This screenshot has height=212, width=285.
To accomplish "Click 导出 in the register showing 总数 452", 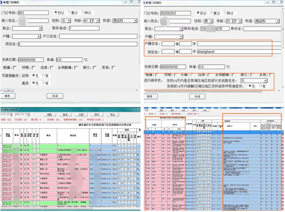I will point(112,115).
